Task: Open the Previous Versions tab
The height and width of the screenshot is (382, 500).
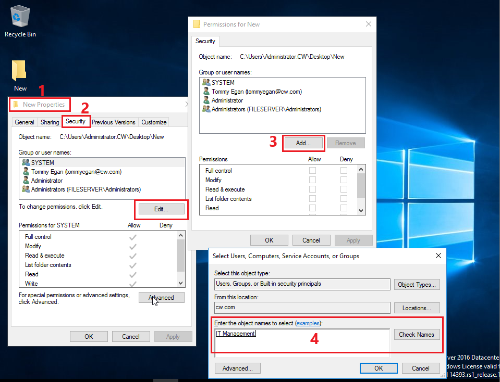Action: [114, 122]
